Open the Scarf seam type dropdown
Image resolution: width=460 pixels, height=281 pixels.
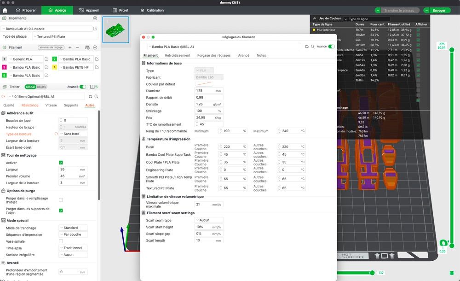point(208,220)
